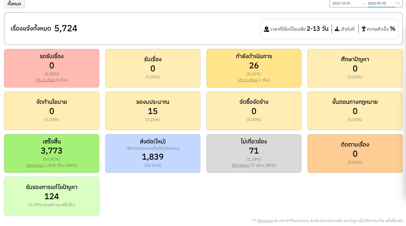Open the จัดการเอง link in ไม่เกี่ยวข้อง card

240,165
